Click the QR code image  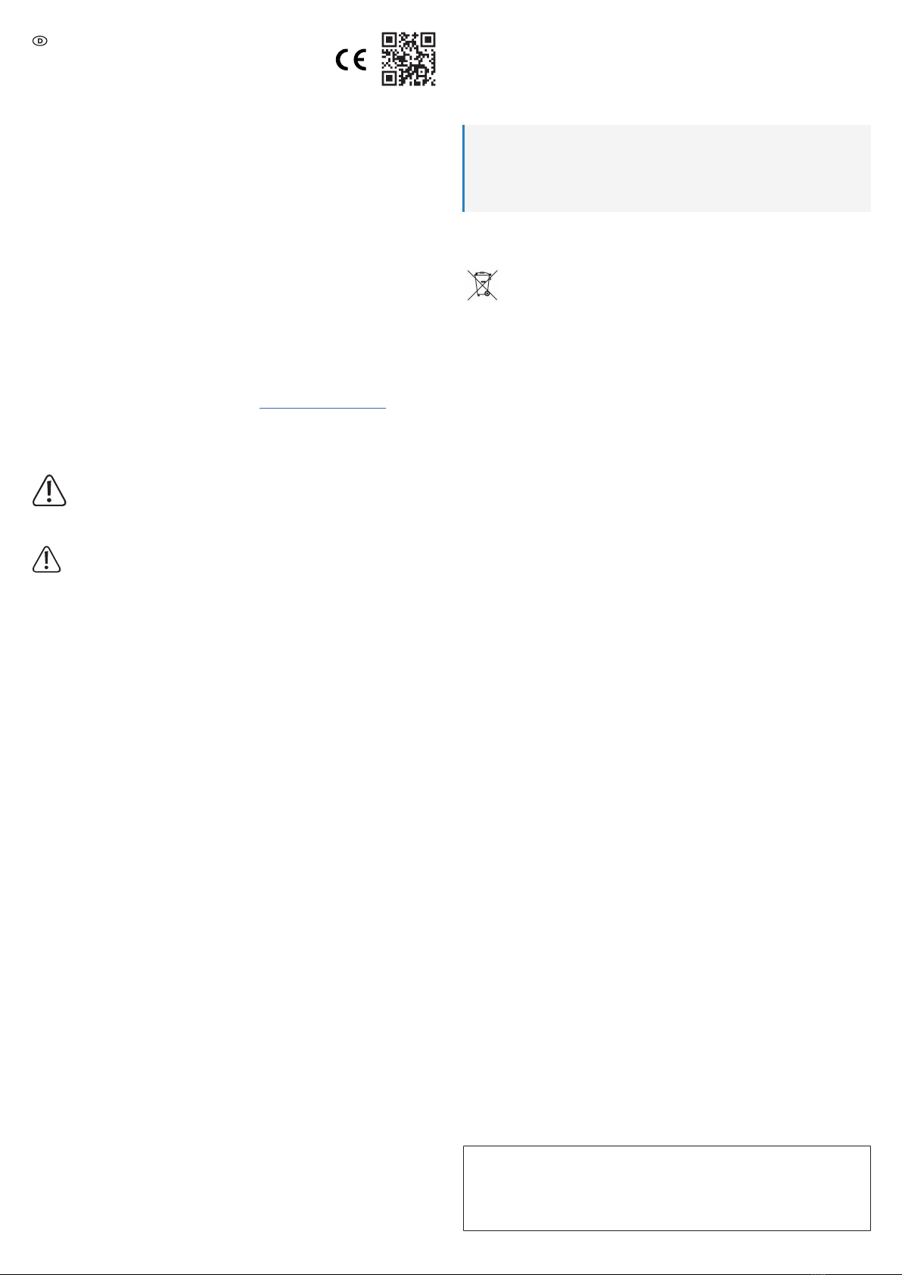(409, 59)
